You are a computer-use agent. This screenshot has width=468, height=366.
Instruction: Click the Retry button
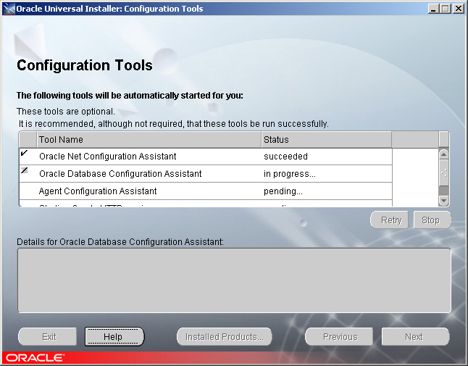389,220
